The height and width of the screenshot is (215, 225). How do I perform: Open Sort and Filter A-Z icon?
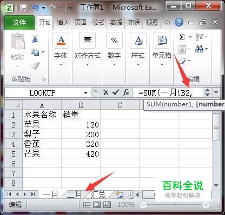pyautogui.click(x=200, y=37)
